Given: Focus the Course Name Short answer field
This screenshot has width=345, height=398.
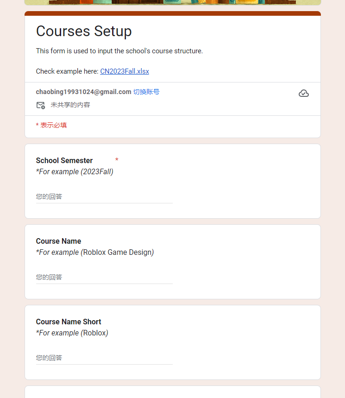Looking at the screenshot, I should coord(104,358).
